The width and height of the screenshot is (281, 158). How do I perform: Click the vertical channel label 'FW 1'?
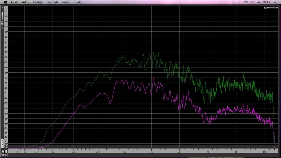pyautogui.click(x=2, y=25)
